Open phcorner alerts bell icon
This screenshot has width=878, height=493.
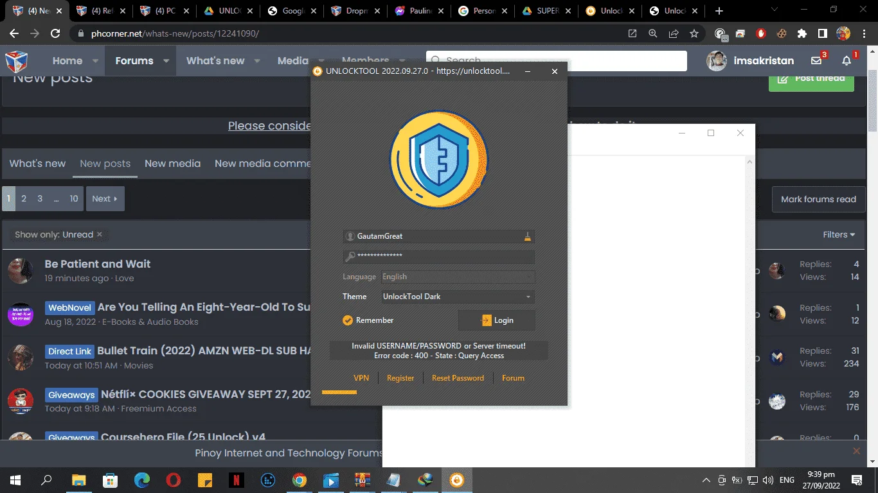pos(847,60)
